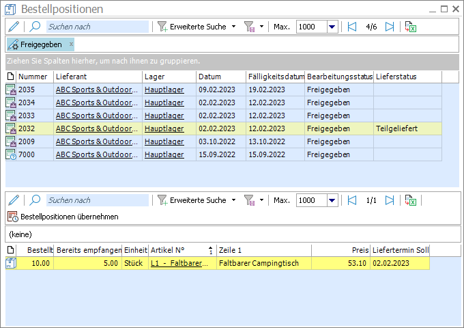This screenshot has width=464, height=328.
Task: Open the upper Erweiterte Suche dropdown
Action: click(233, 27)
